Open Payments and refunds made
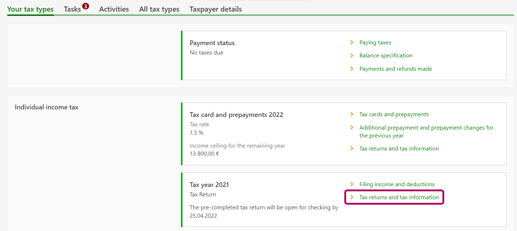517x231 pixels. pyautogui.click(x=396, y=69)
